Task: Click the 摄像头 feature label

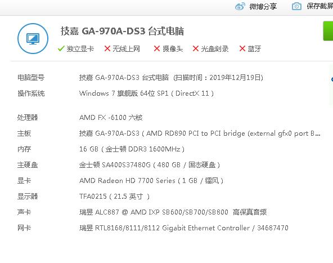Action: pyautogui.click(x=173, y=49)
